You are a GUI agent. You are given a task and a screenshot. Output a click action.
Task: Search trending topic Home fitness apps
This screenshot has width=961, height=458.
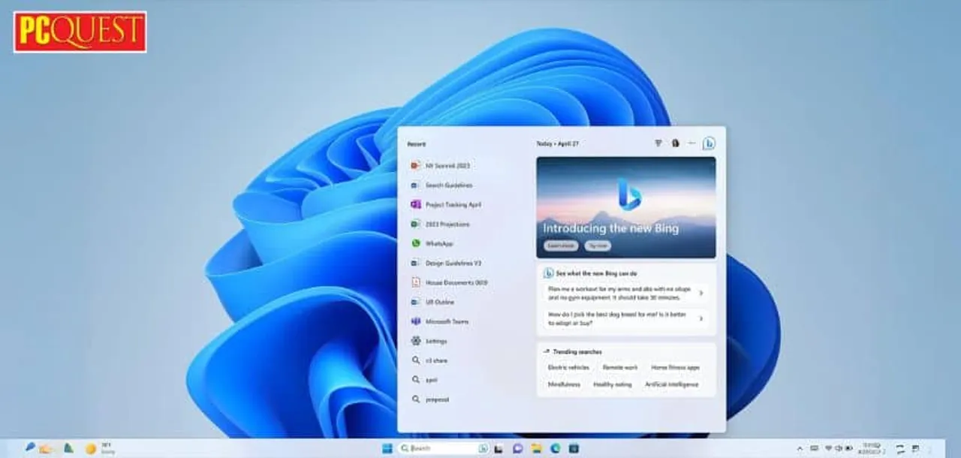click(675, 367)
